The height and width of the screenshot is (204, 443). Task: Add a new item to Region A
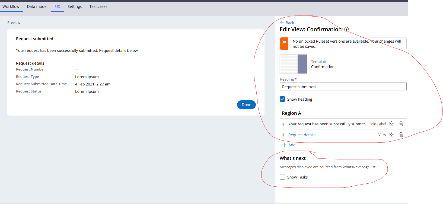point(289,145)
